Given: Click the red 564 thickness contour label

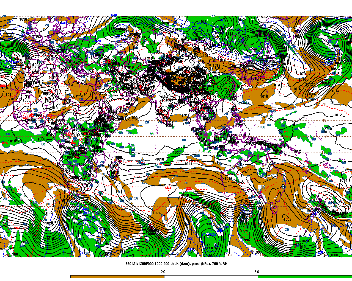Looking at the screenshot, I should tap(168, 188).
